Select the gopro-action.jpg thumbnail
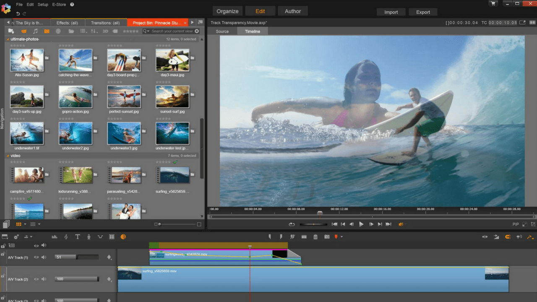The height and width of the screenshot is (302, 537). pos(76,97)
